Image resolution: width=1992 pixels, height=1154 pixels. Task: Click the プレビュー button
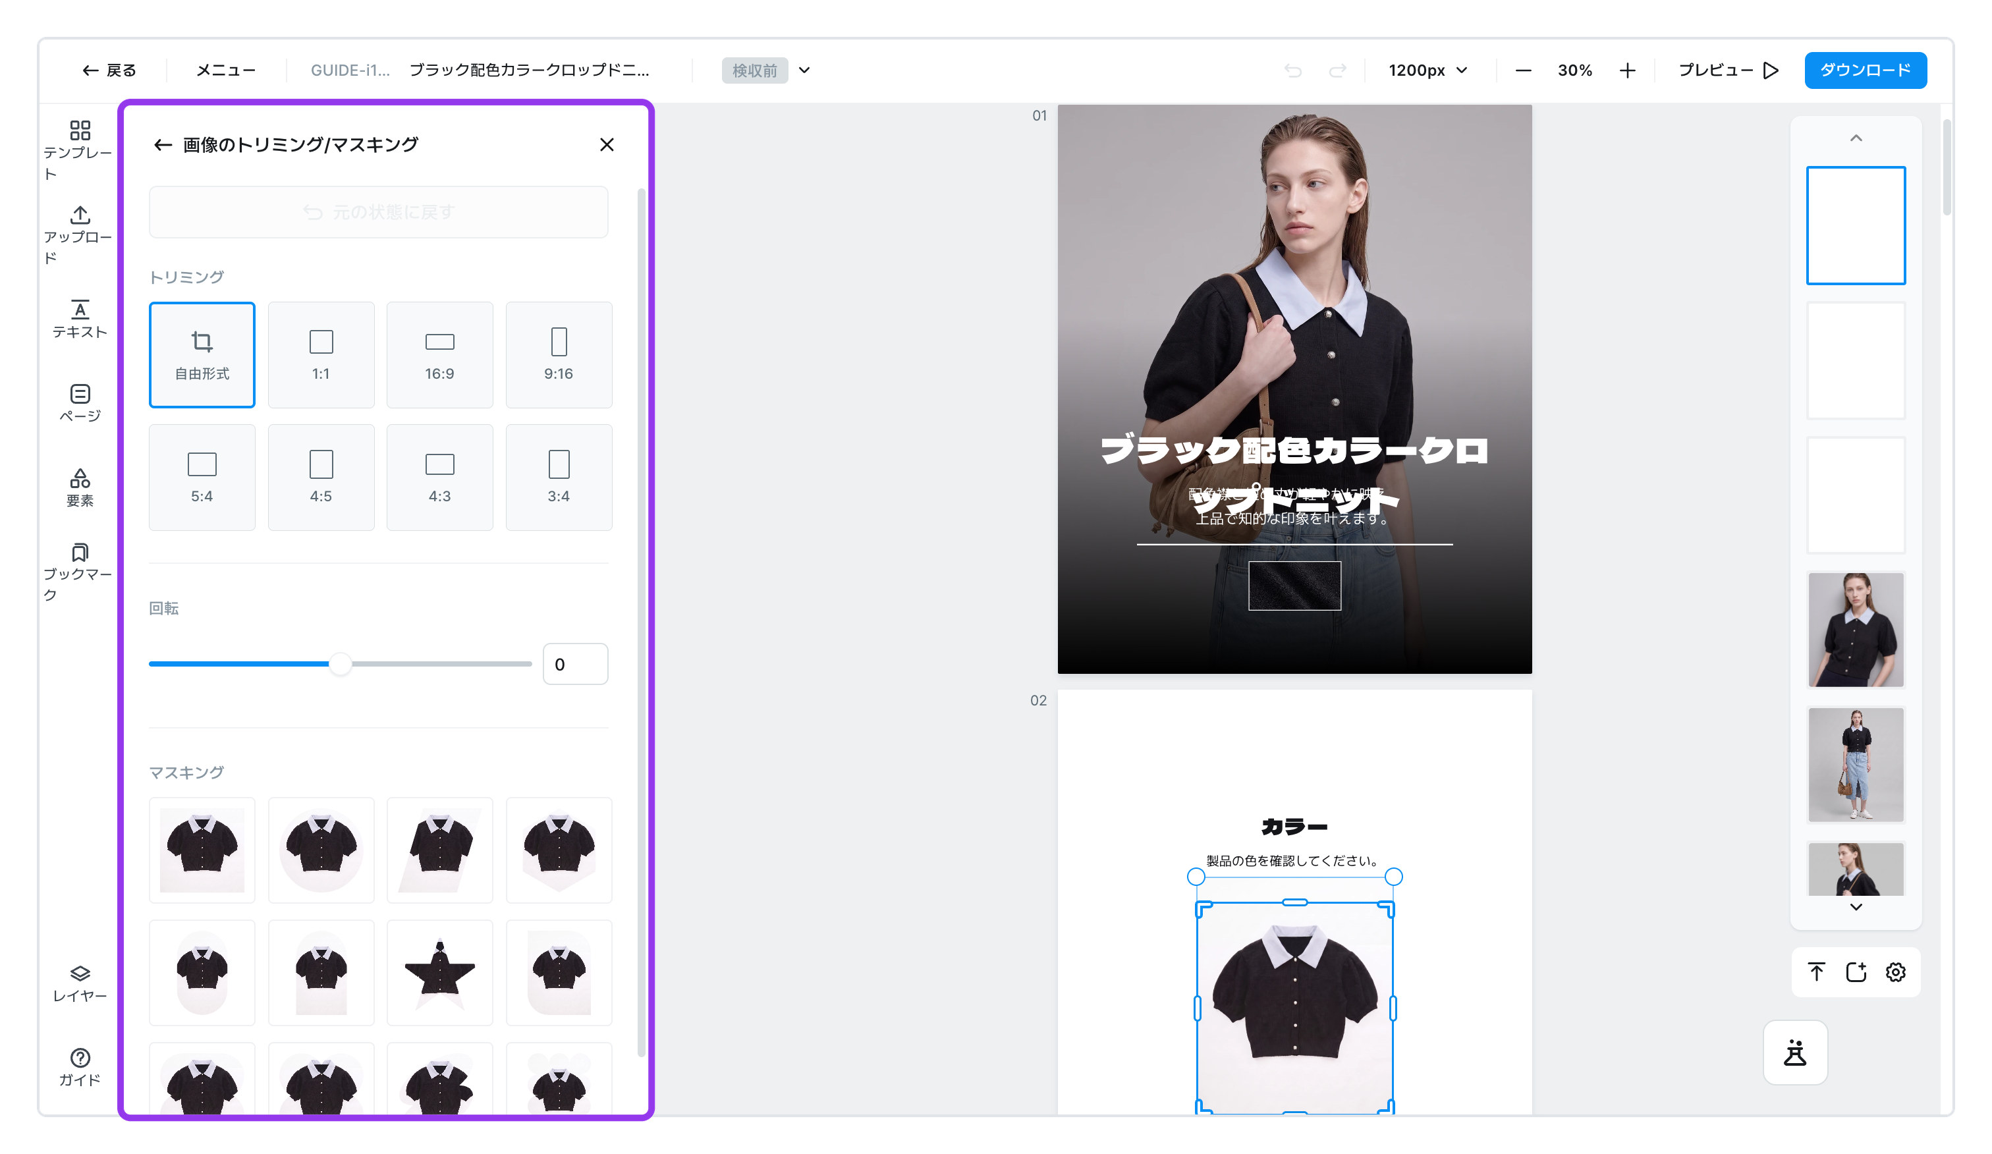pyautogui.click(x=1728, y=70)
